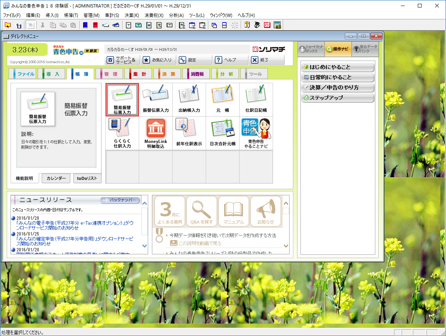Click この説明を動画で見る link
This screenshot has width=446, height=336.
click(x=200, y=243)
